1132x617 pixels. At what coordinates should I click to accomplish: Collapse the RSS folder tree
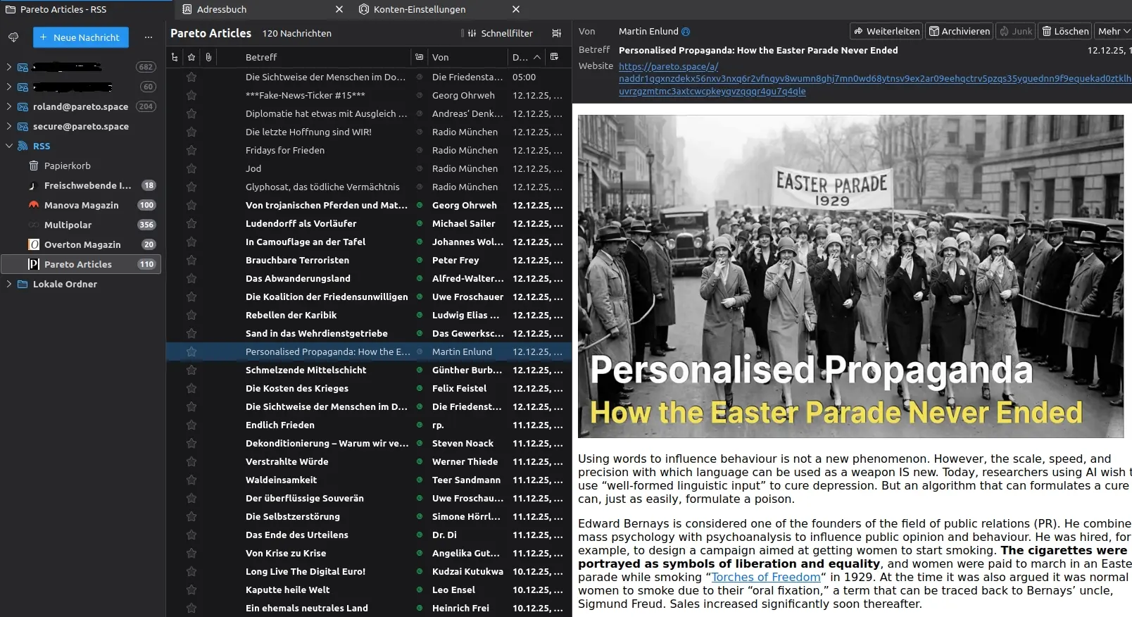[8, 146]
